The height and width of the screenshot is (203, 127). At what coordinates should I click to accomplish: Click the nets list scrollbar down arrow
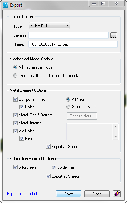pos(116,137)
